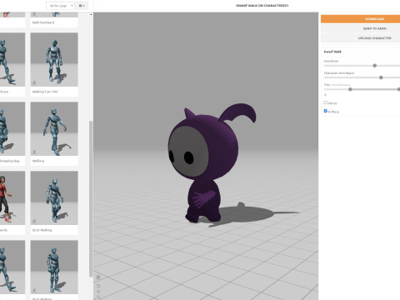Click the circular camera icon in viewport corner
This screenshot has width=400, height=300.
click(x=98, y=277)
